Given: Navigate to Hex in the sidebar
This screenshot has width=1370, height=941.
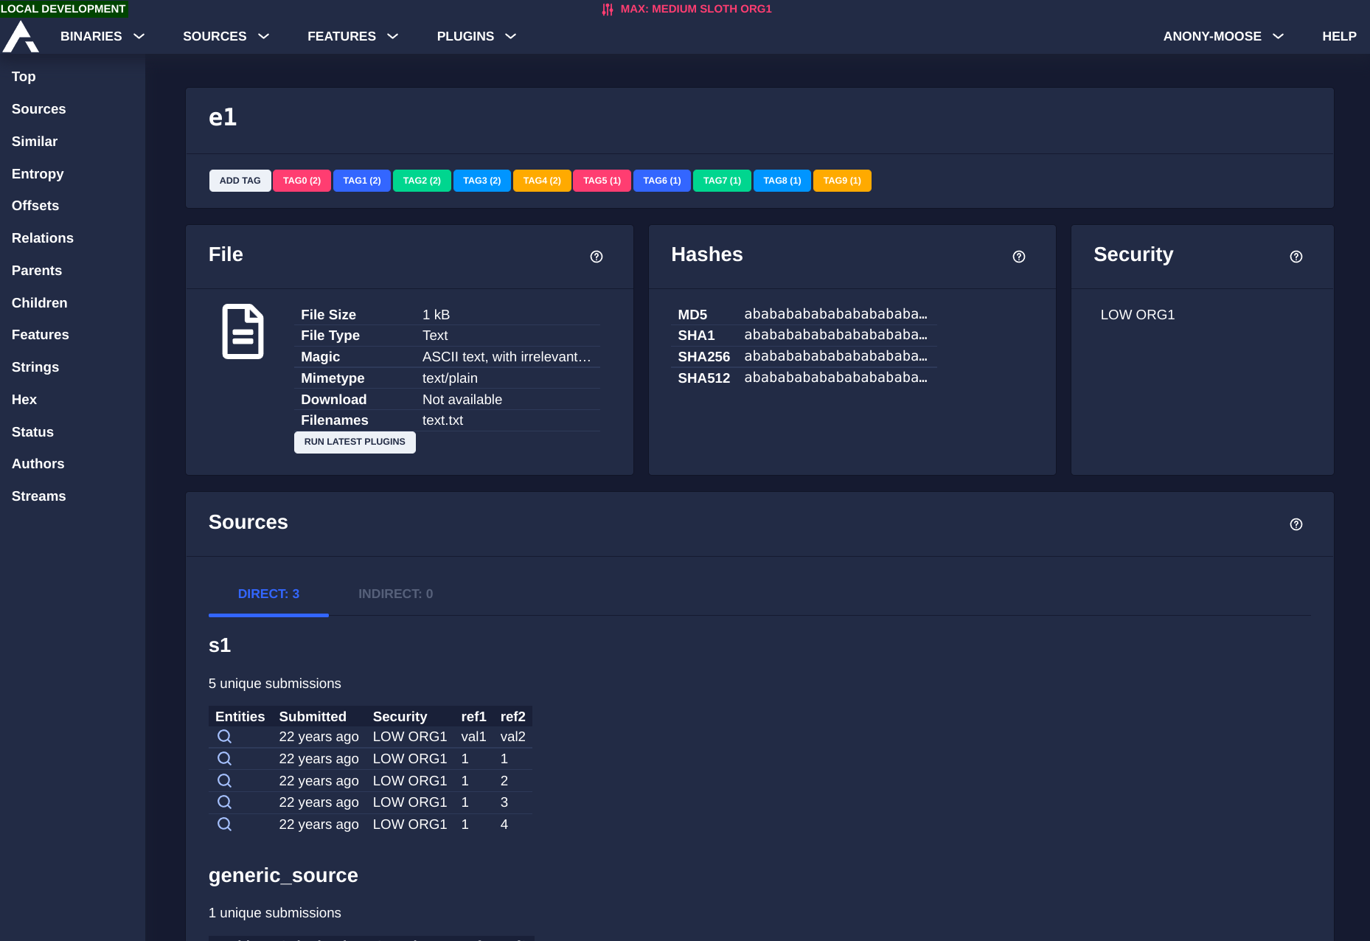Looking at the screenshot, I should [x=24, y=399].
